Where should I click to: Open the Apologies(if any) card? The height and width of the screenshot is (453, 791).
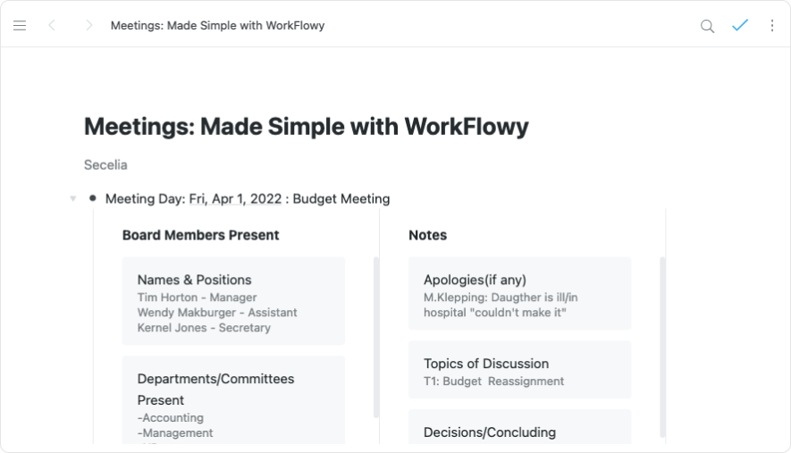pos(519,294)
